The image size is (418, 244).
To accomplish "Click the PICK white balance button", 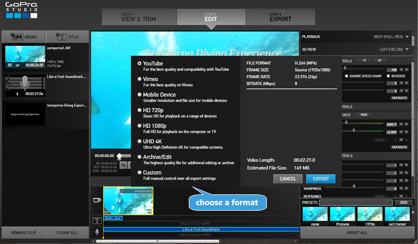I will [x=363, y=115].
